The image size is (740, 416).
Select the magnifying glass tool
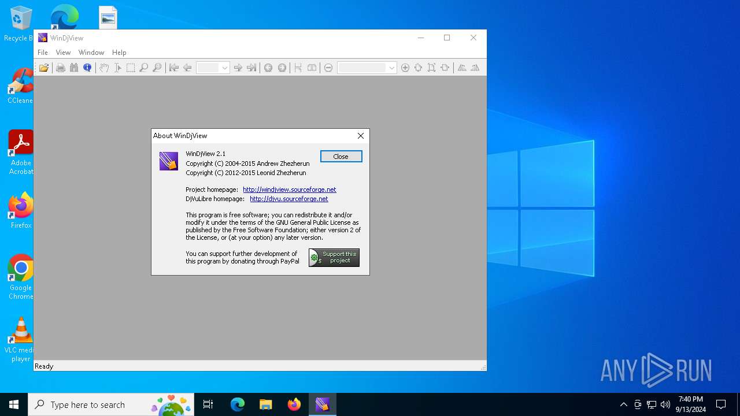(144, 68)
